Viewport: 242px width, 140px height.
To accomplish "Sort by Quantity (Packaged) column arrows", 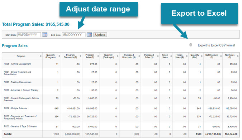I will 118,56.
